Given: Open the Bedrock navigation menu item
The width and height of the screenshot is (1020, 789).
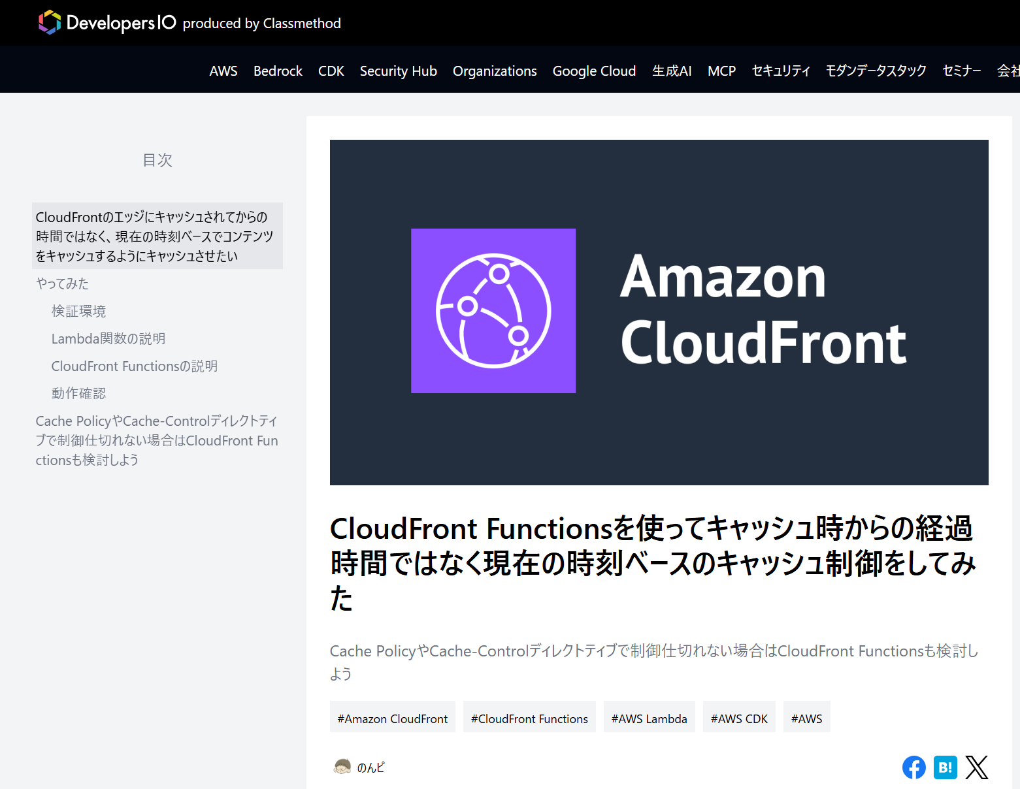Looking at the screenshot, I should 278,71.
